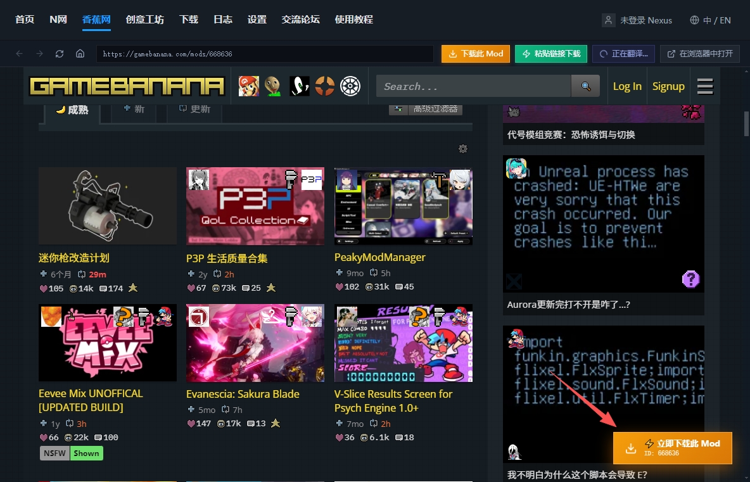Image resolution: width=750 pixels, height=482 pixels.
Task: Go to the 交流论坛 tab
Action: click(300, 20)
